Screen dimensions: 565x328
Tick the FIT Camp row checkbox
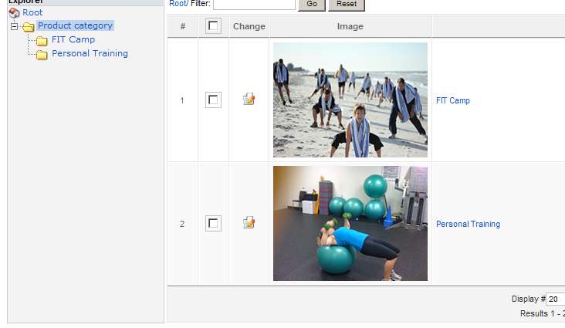(x=213, y=100)
